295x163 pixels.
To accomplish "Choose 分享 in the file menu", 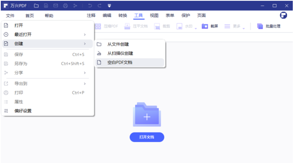I will 48,73.
